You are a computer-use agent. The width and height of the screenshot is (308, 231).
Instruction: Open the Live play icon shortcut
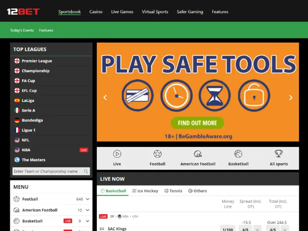[117, 154]
